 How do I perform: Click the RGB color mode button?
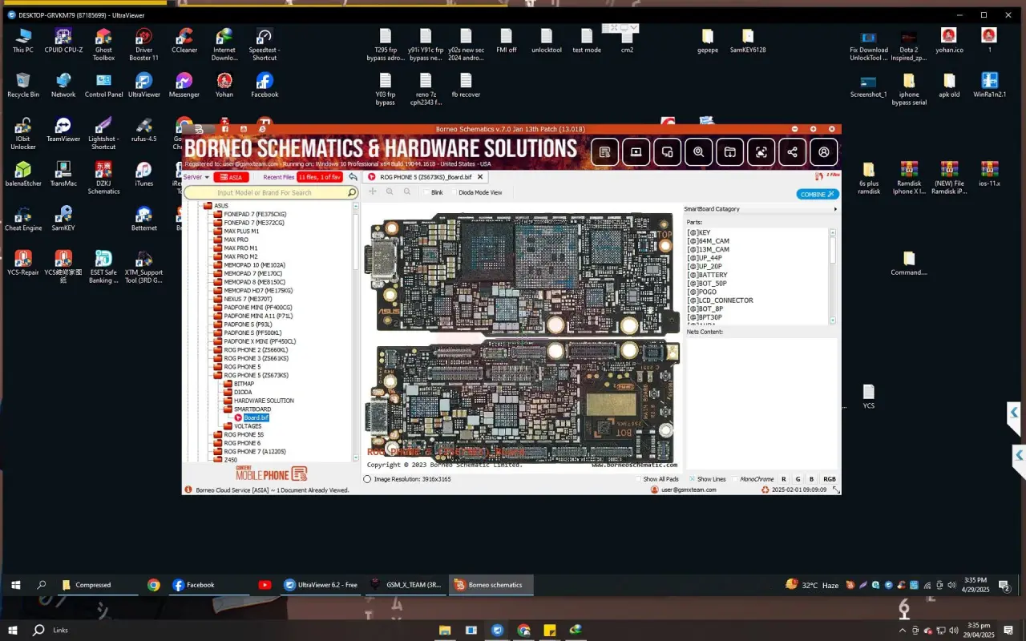point(830,479)
